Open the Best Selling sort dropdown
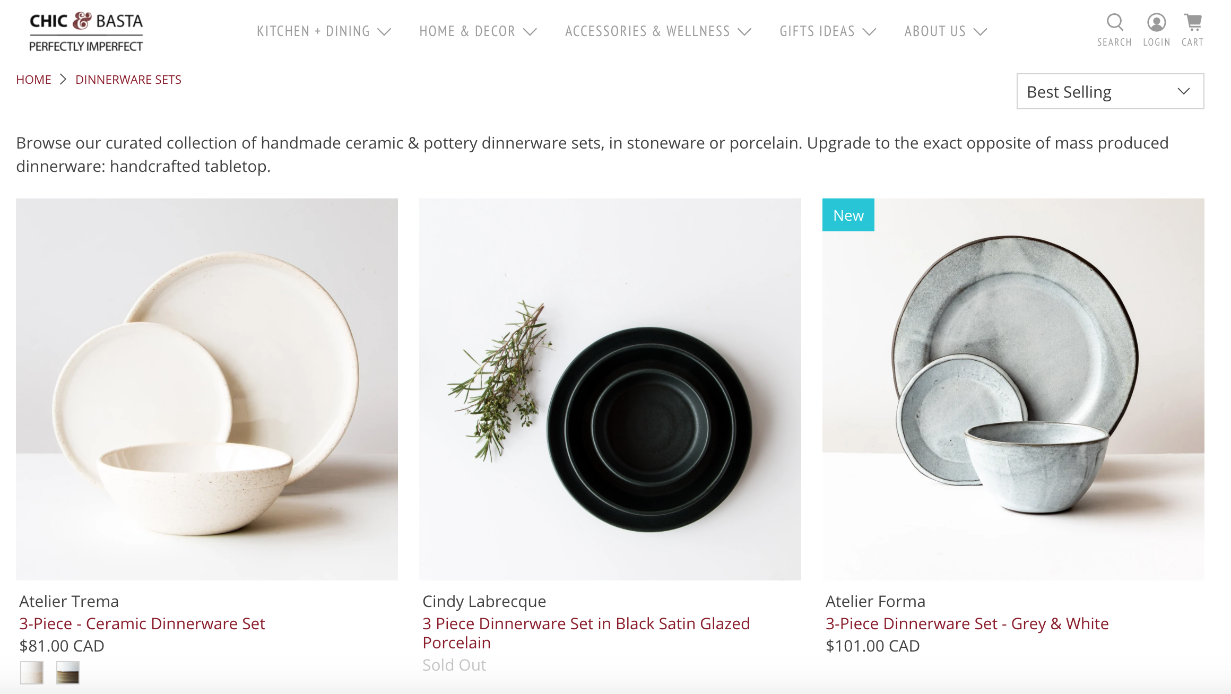The height and width of the screenshot is (694, 1231). [x=1109, y=91]
